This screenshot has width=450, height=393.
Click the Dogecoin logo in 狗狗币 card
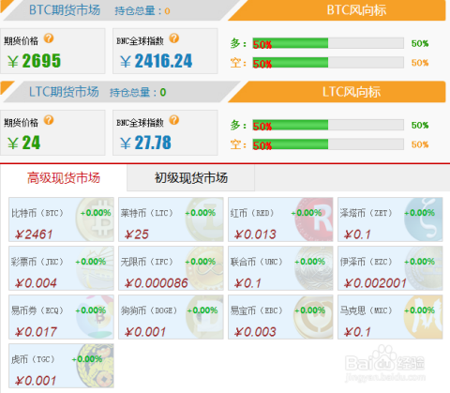point(204,317)
